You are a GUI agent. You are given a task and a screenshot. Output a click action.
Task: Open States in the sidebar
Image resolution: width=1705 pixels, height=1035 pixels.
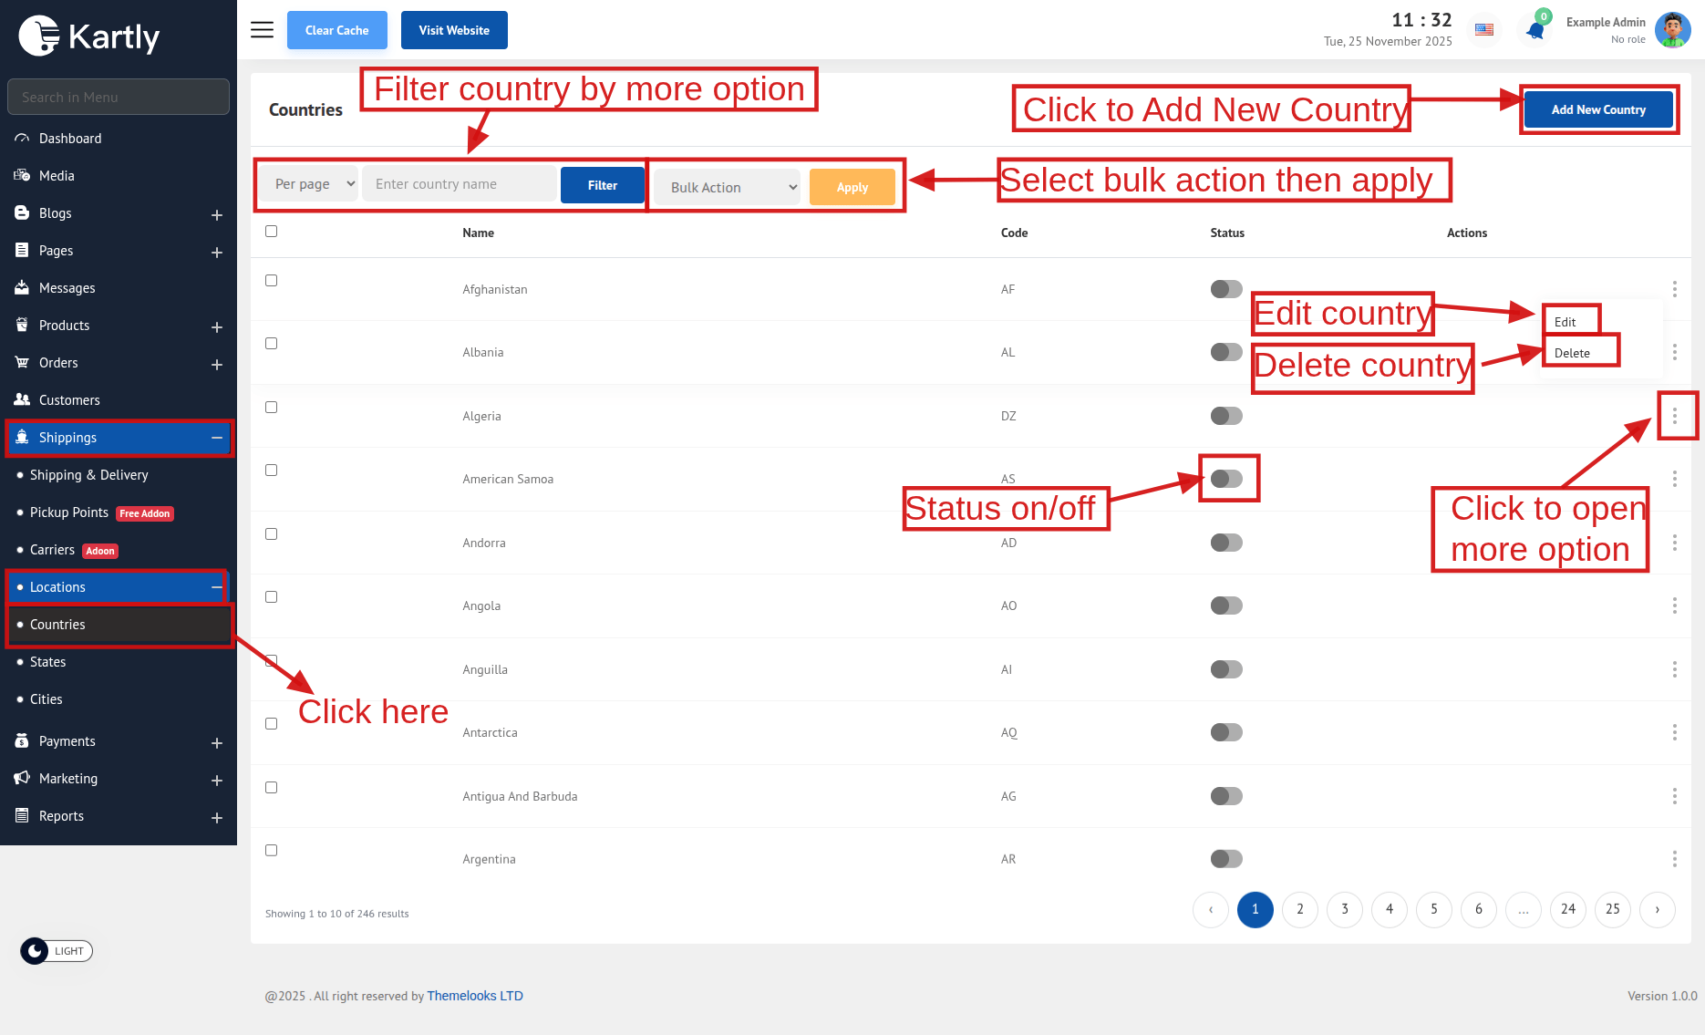(x=48, y=662)
